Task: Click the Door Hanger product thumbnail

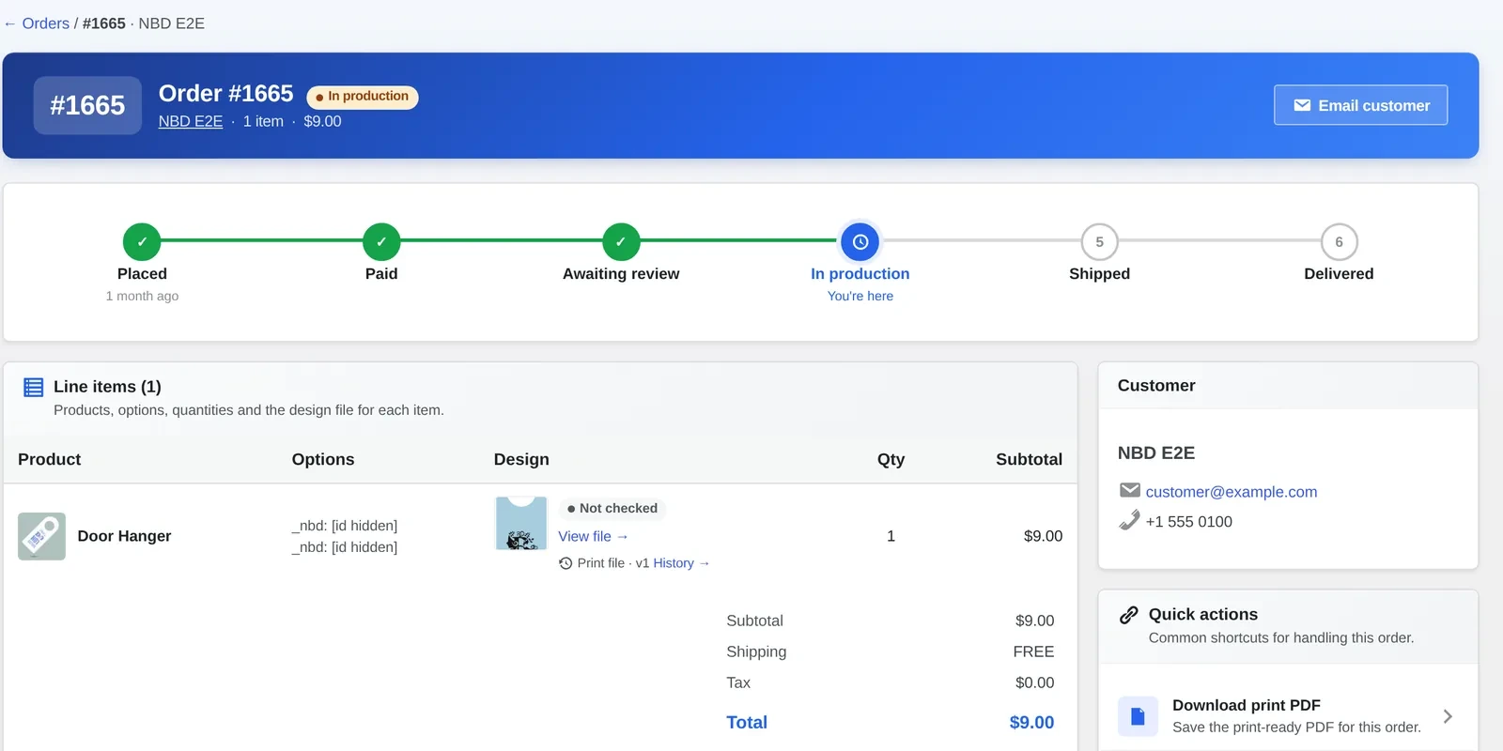Action: click(x=41, y=536)
